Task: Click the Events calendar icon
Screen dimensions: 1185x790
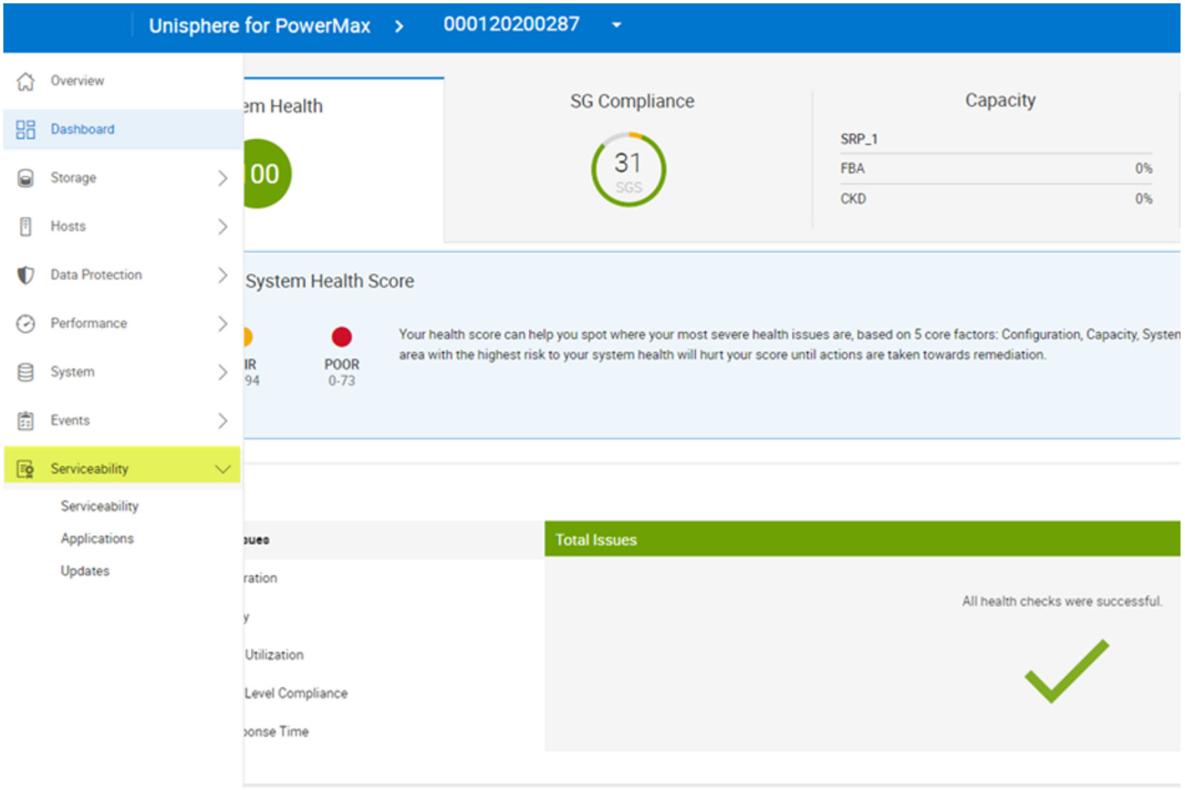Action: click(26, 420)
